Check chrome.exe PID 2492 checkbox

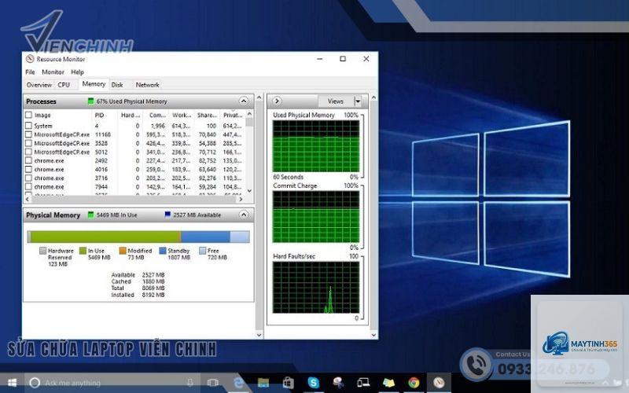pos(28,160)
